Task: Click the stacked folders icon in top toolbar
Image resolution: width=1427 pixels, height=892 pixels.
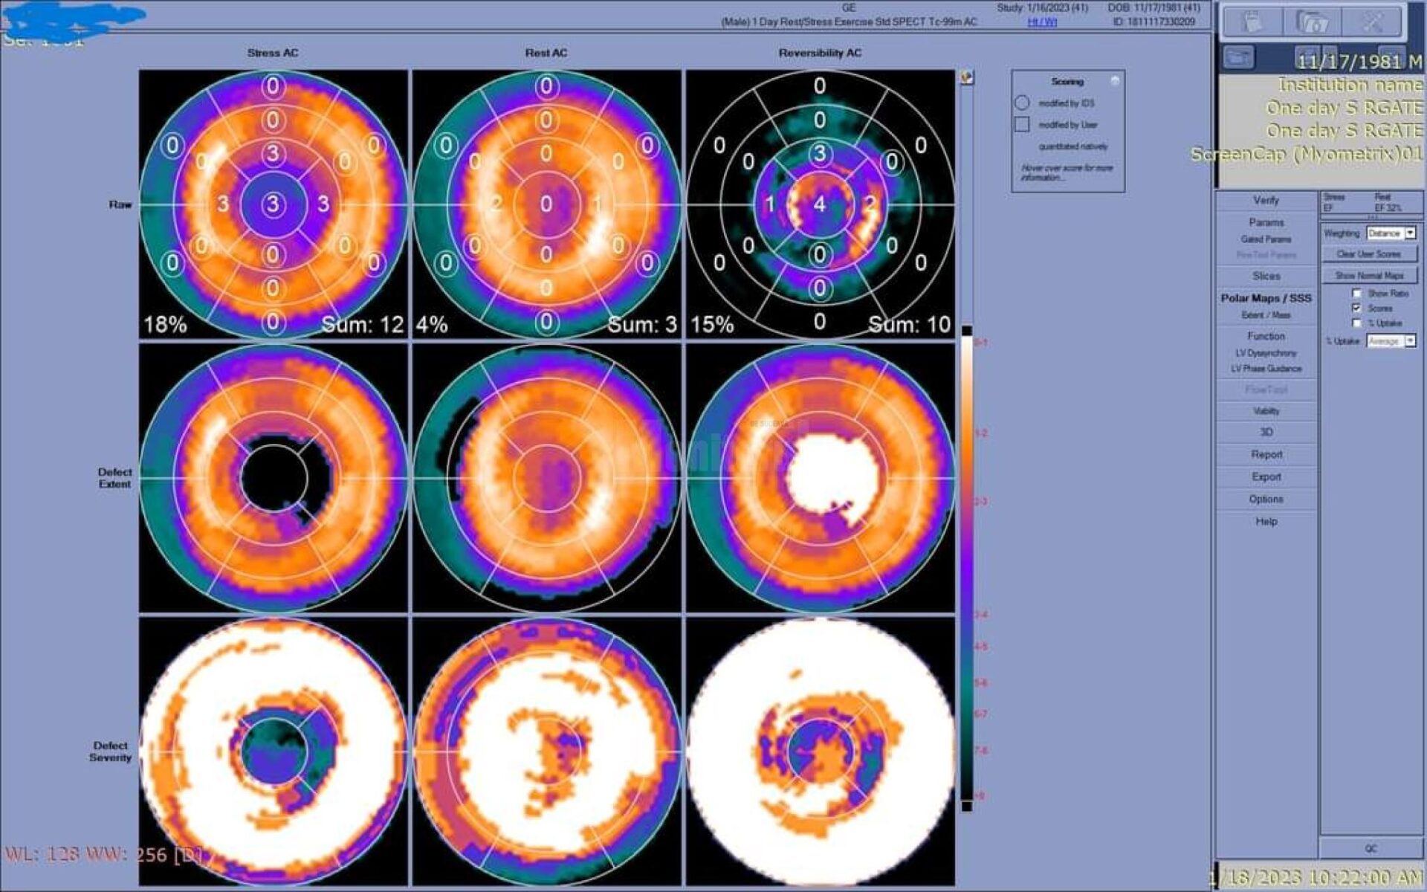Action: pyautogui.click(x=1312, y=22)
